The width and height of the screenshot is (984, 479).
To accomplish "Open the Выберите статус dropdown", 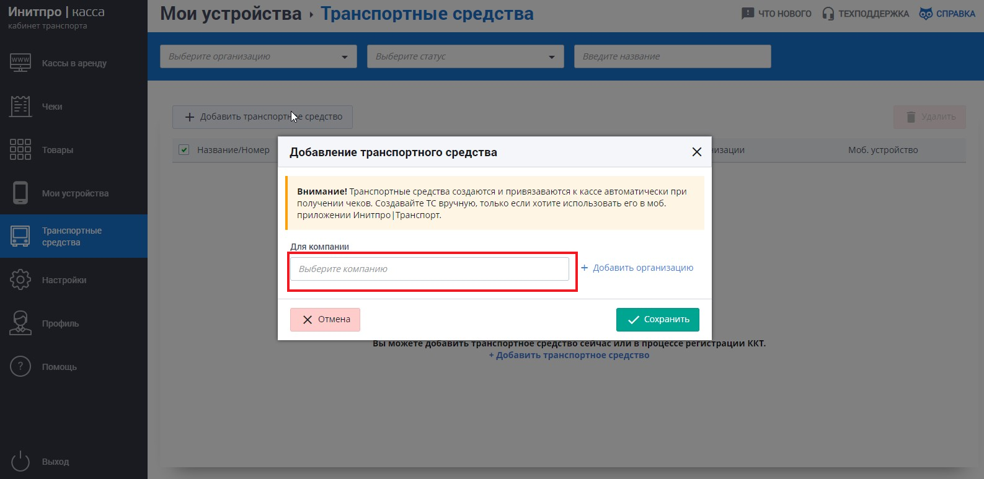I will coord(466,56).
